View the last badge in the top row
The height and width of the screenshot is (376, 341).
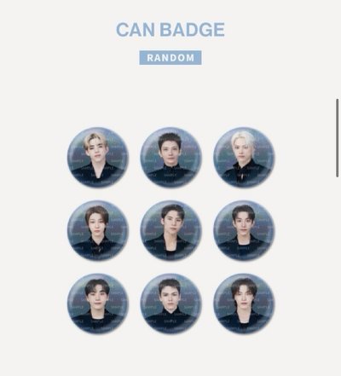tap(244, 157)
